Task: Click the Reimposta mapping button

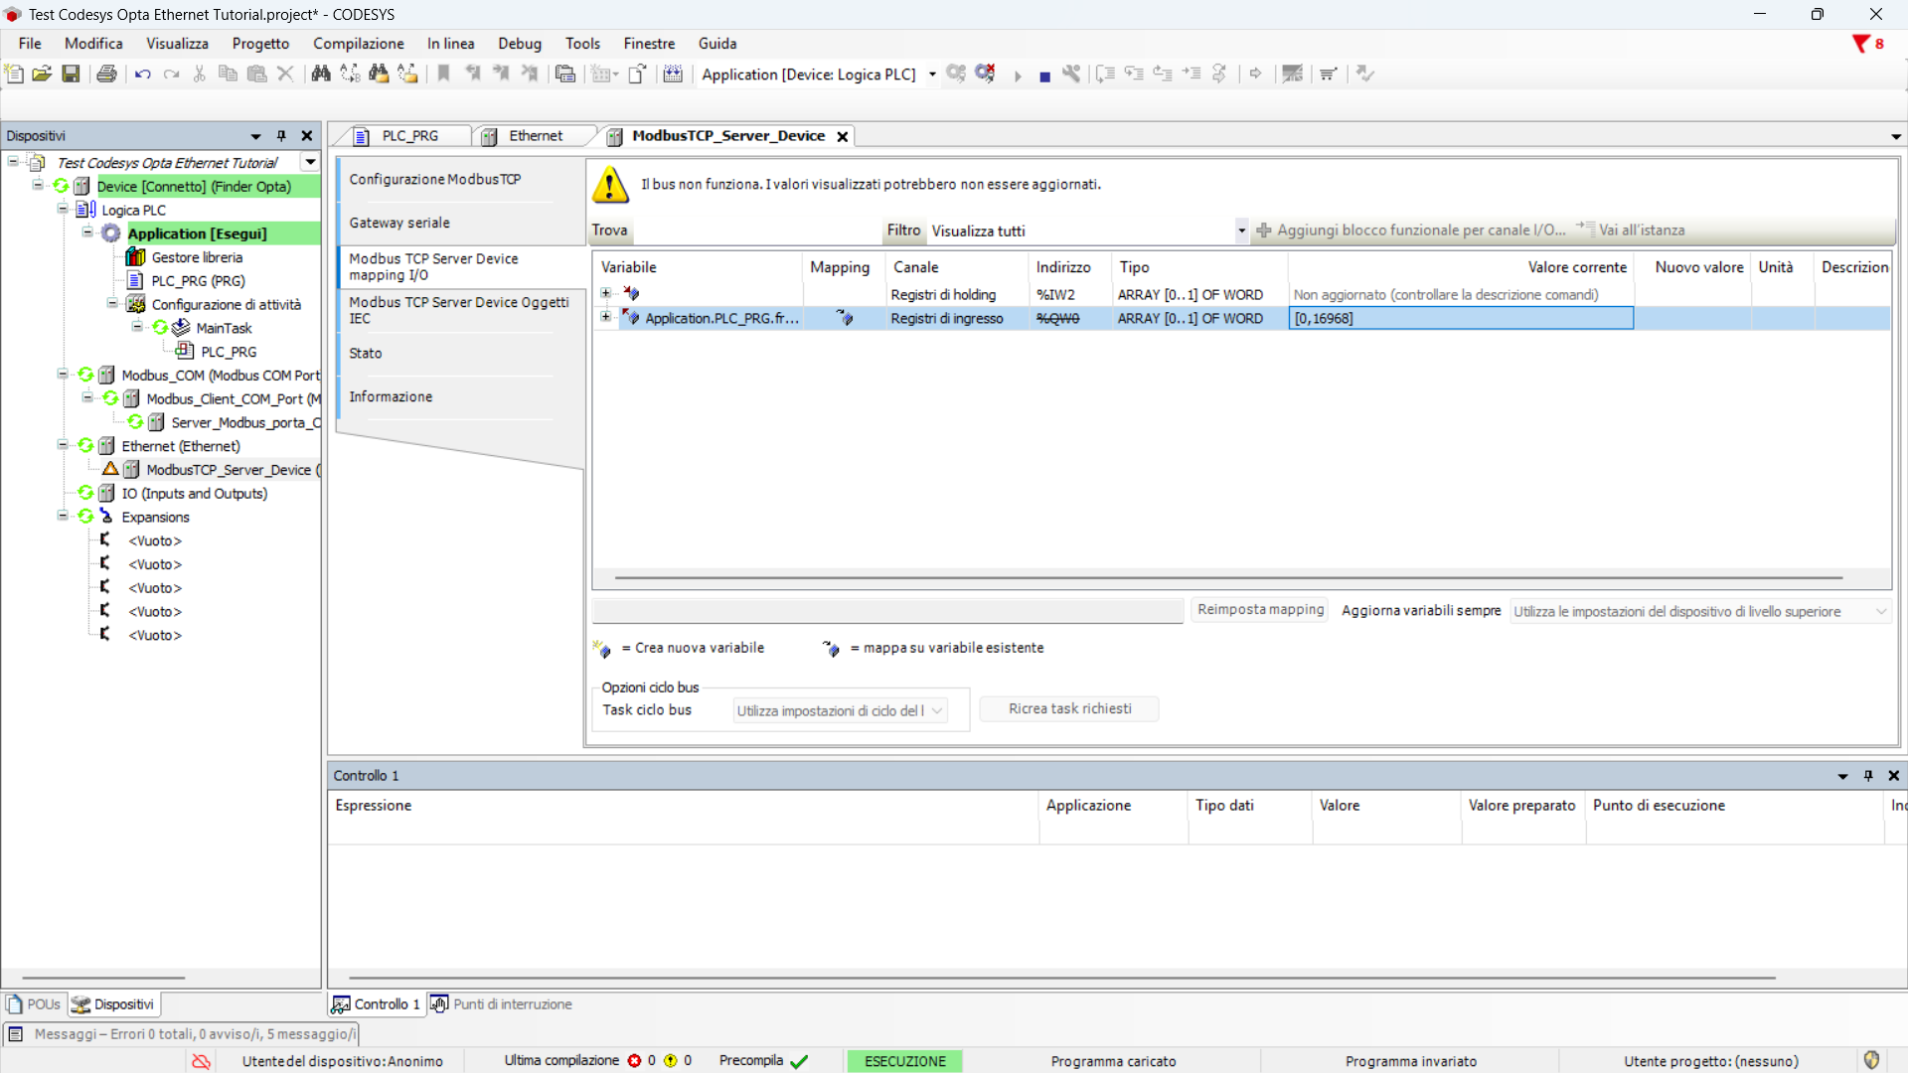Action: (x=1259, y=609)
